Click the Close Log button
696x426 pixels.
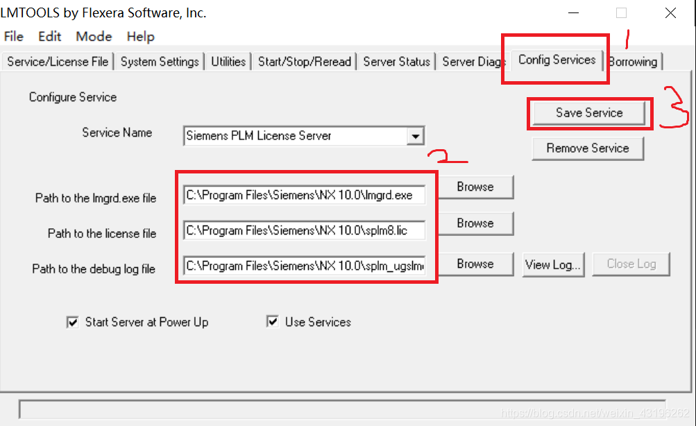tap(631, 264)
